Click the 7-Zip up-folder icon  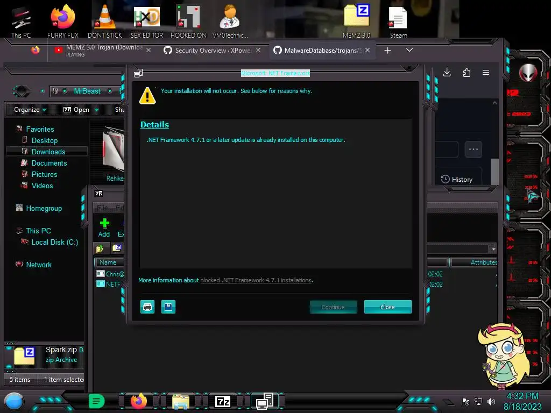pyautogui.click(x=100, y=248)
